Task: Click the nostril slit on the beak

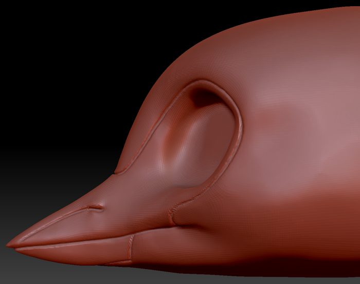Action: (95, 209)
